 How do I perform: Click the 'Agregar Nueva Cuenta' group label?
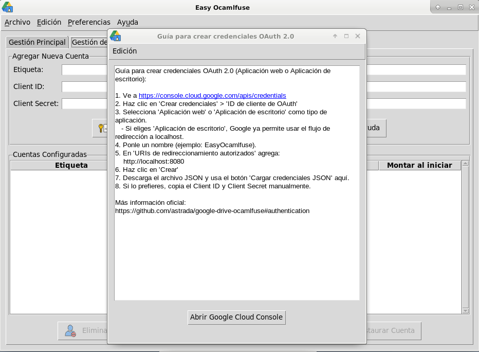click(50, 56)
